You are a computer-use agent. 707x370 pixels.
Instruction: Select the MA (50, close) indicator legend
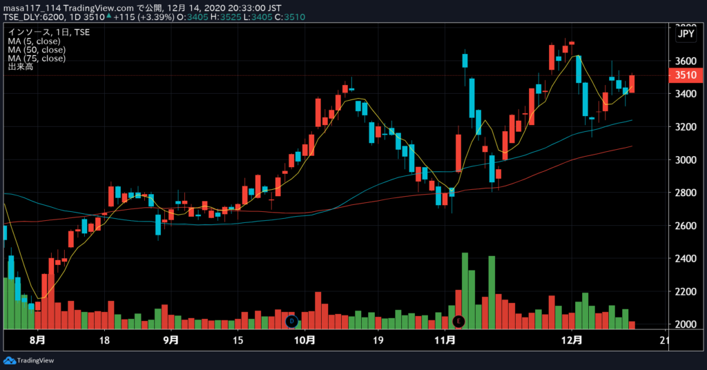coord(37,50)
